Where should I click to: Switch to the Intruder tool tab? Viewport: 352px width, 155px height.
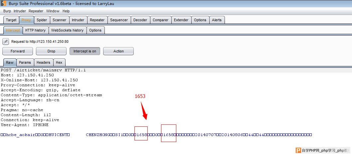(78, 20)
